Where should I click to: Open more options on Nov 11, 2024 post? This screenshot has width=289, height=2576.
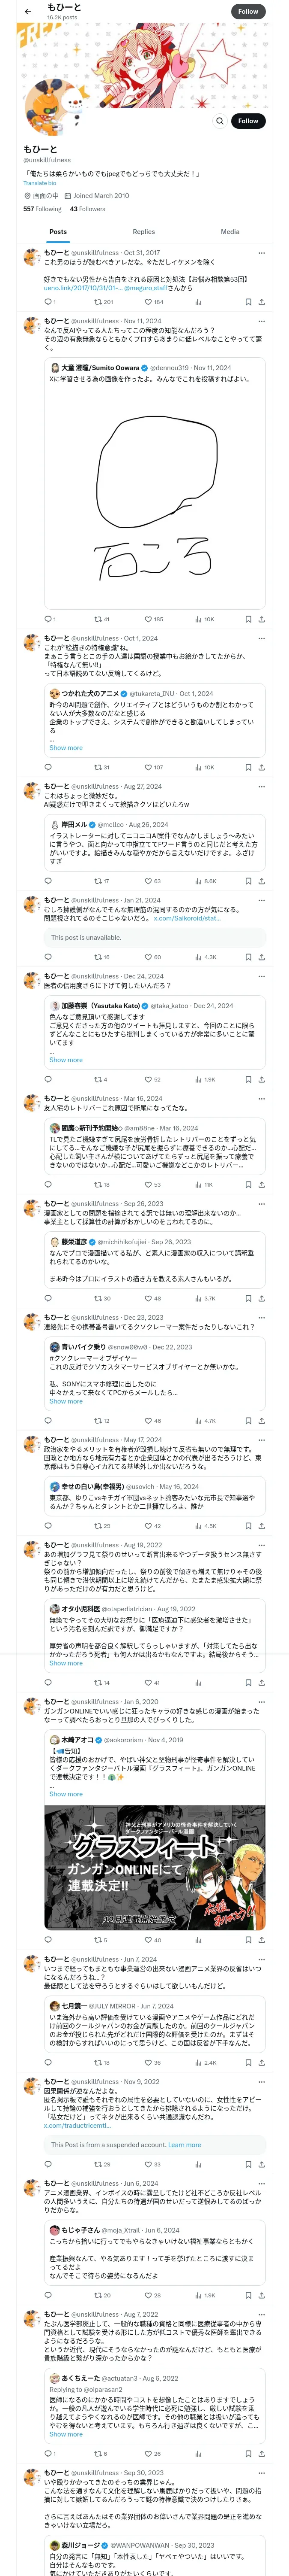(x=261, y=321)
